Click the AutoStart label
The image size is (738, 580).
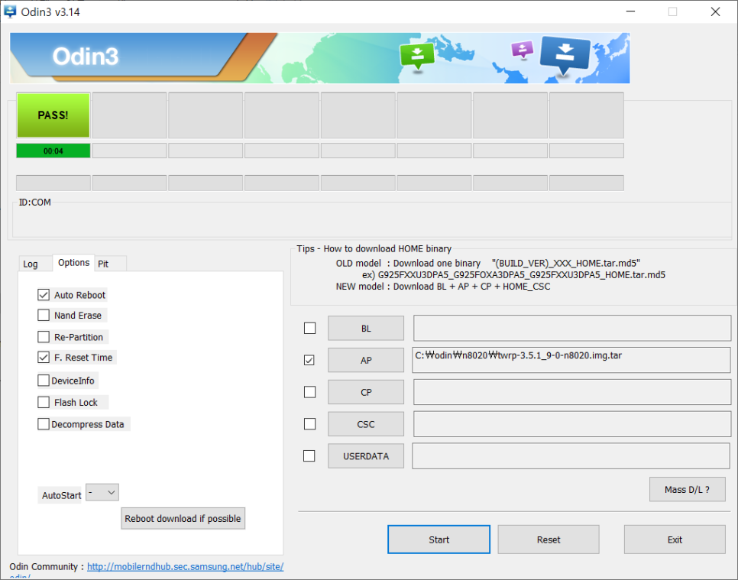click(61, 495)
